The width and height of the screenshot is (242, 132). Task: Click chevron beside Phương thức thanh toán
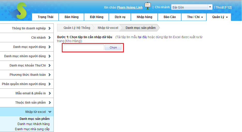click(x=49, y=75)
